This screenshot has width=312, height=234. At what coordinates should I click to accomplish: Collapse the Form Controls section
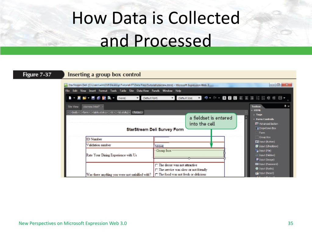(254, 119)
